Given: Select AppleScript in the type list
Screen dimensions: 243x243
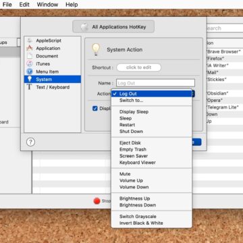Looking at the screenshot, I should (53, 40).
